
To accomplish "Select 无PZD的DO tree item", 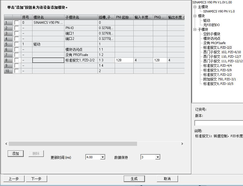I will point(211,25).
